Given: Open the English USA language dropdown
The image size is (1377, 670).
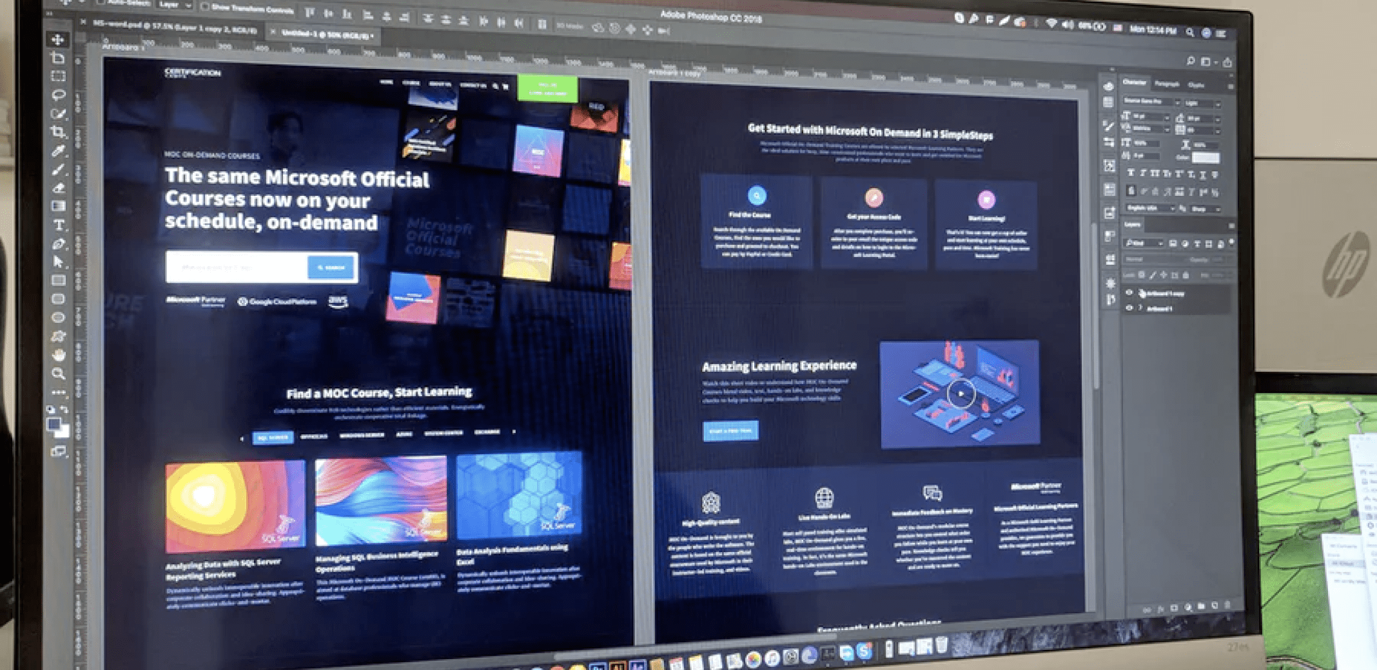Looking at the screenshot, I should click(x=1149, y=208).
